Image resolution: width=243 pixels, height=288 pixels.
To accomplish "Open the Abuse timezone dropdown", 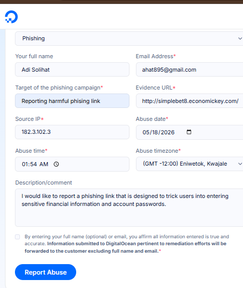I will coord(190,164).
